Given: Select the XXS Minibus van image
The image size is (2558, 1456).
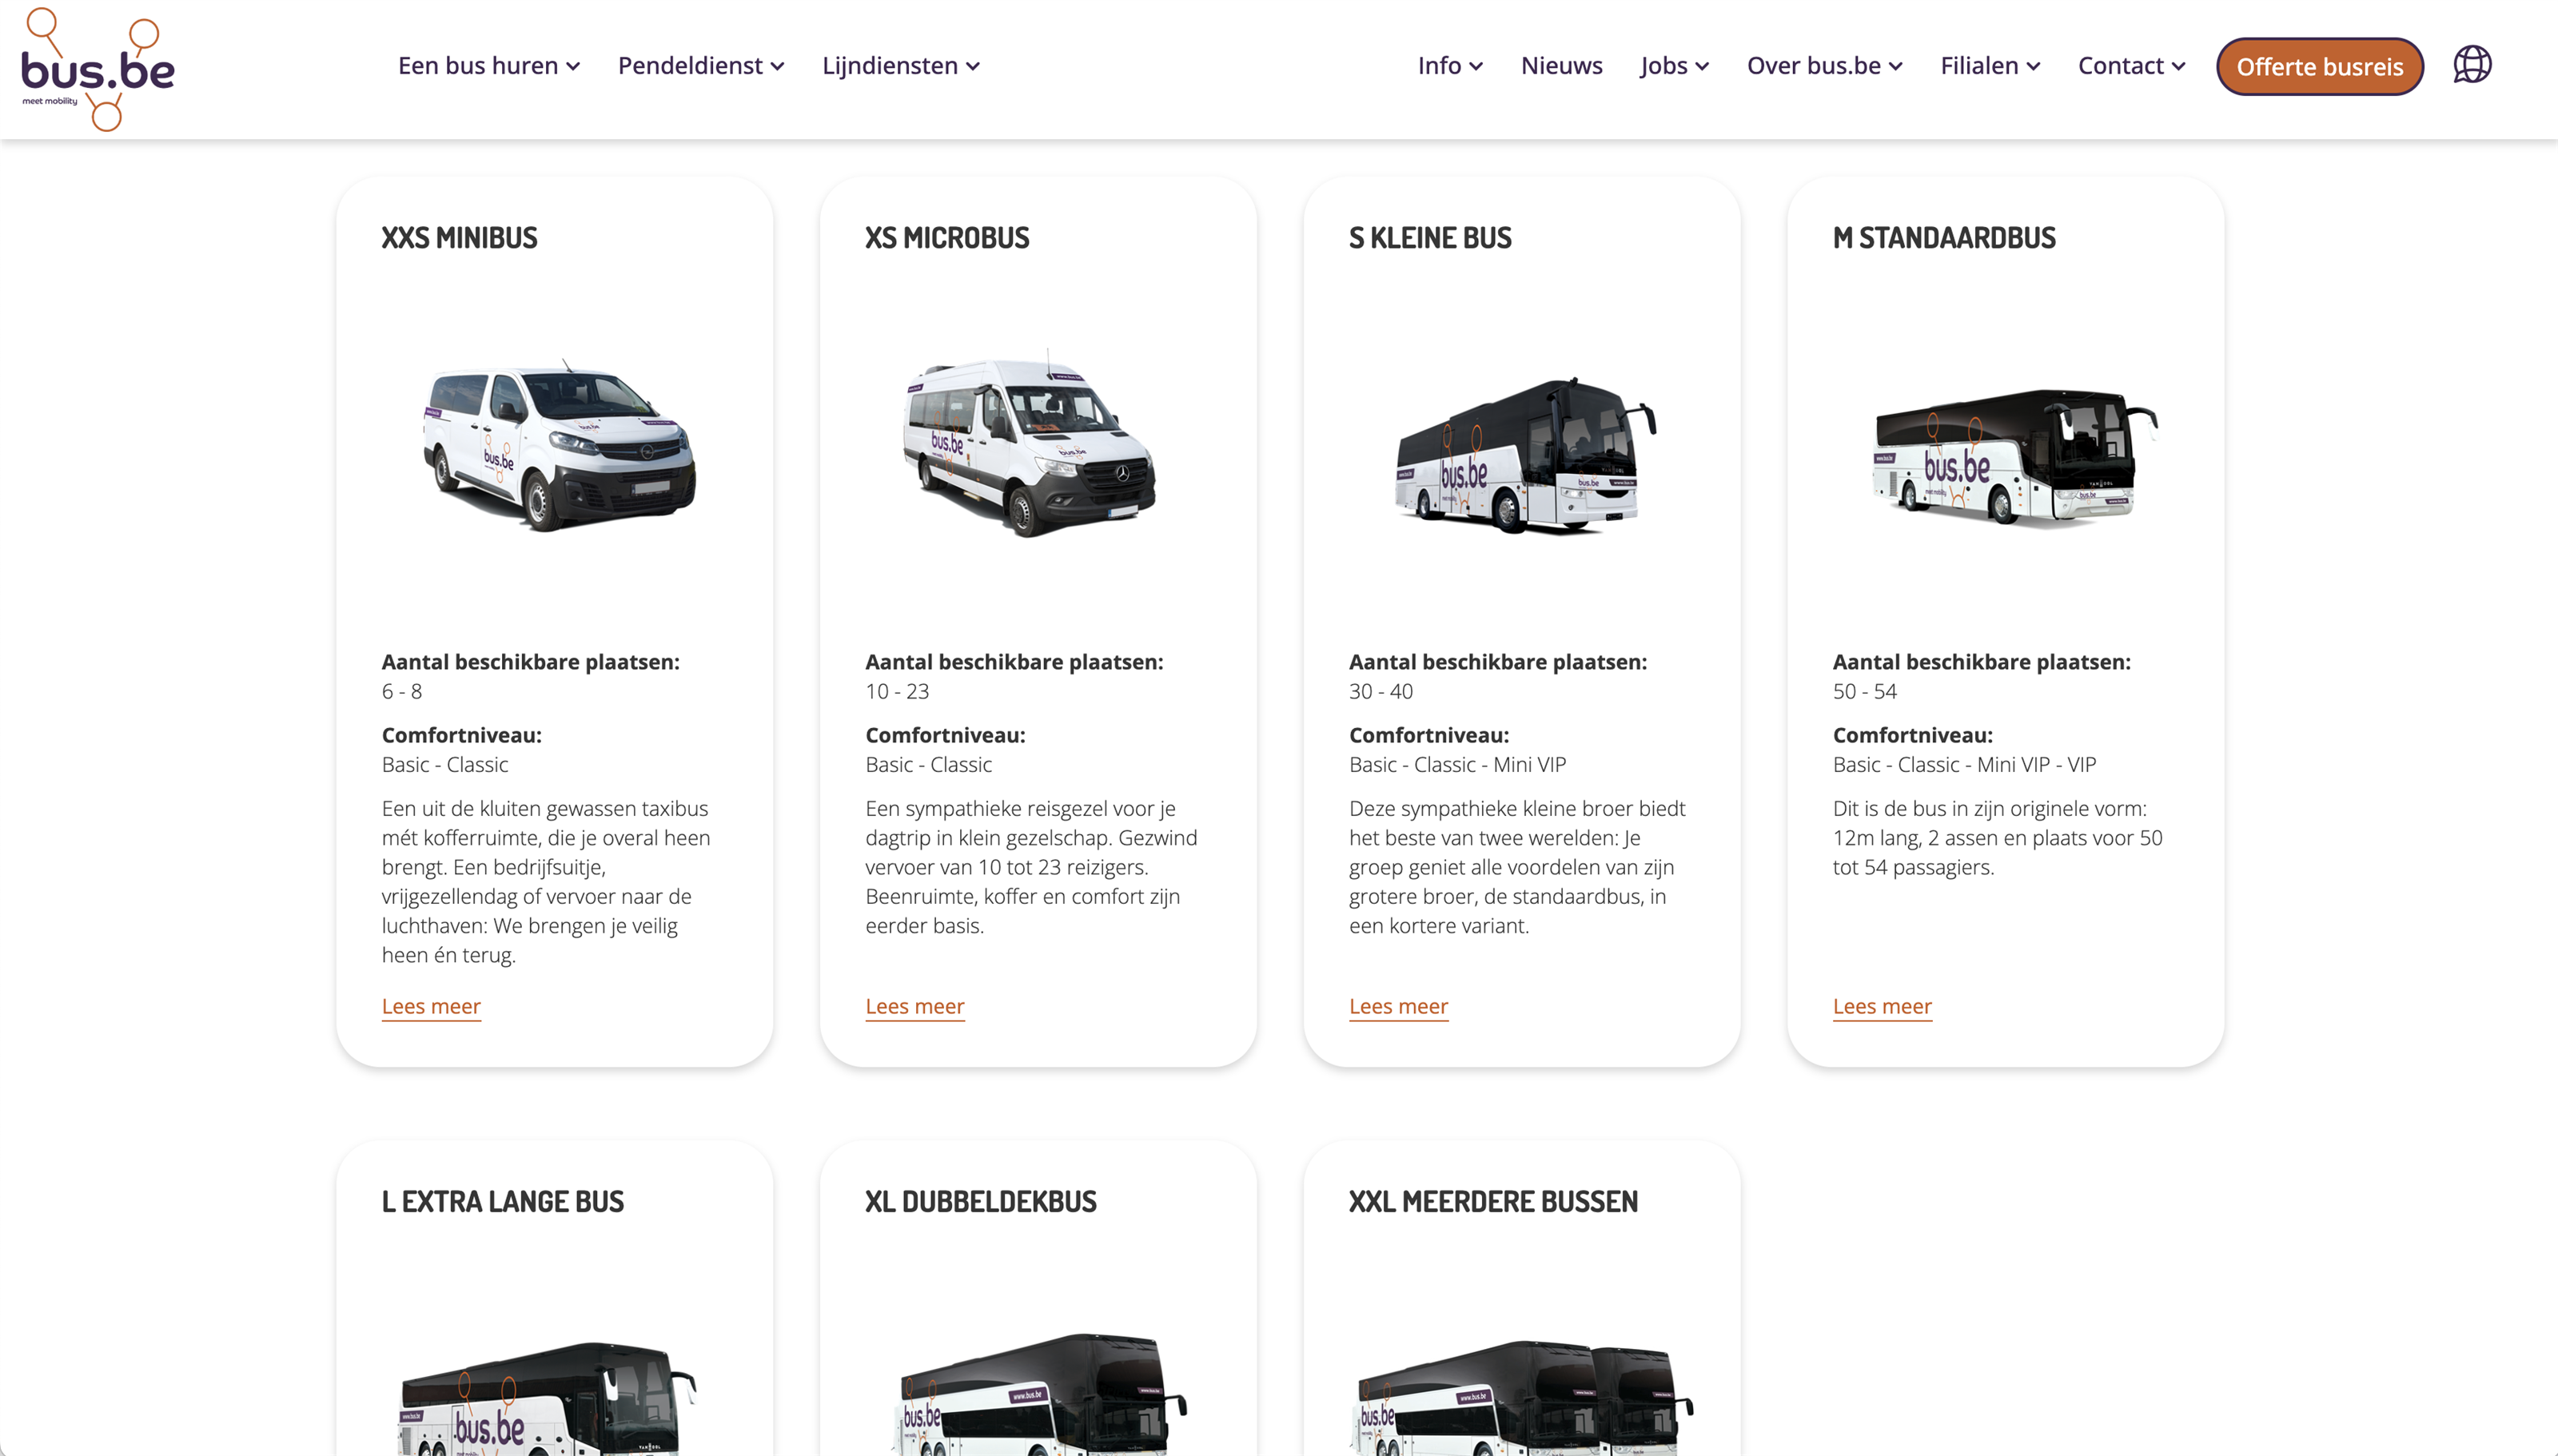Looking at the screenshot, I should tap(559, 445).
